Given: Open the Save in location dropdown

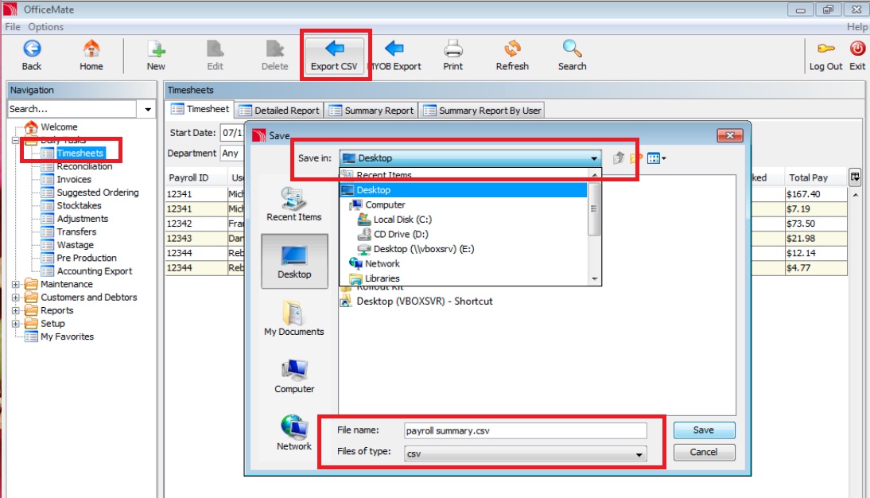Looking at the screenshot, I should coord(471,158).
